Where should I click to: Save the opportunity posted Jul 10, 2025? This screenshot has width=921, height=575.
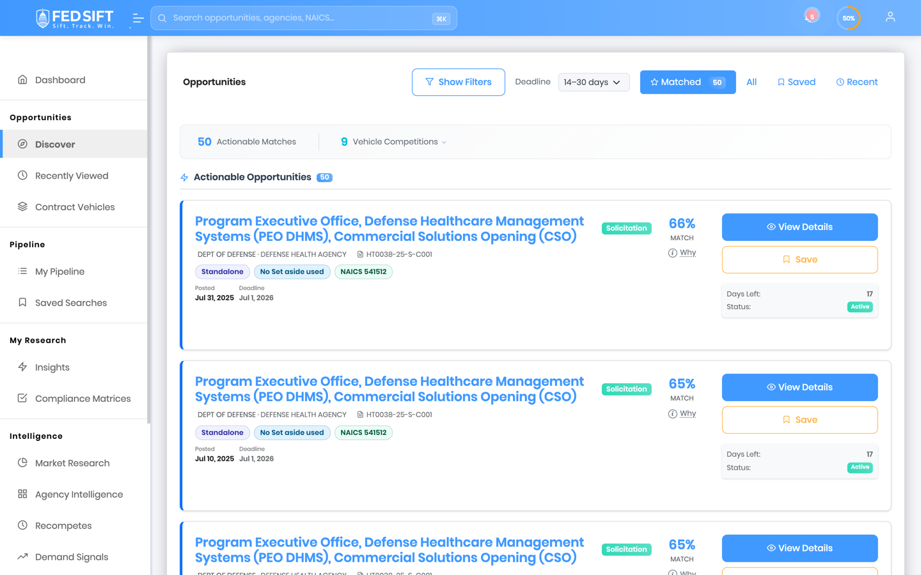tap(799, 420)
